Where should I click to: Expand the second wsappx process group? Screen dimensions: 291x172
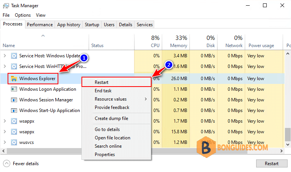(5, 132)
